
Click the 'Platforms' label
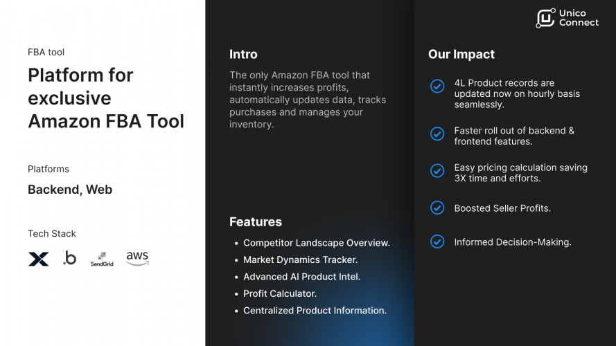click(49, 169)
